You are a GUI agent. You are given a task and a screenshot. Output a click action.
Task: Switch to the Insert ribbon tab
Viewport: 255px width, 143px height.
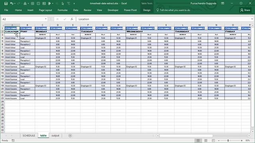[30, 10]
